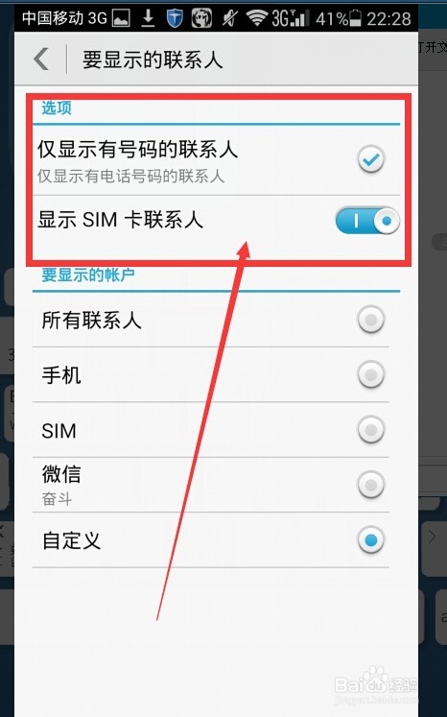This screenshot has height=717, width=447.
Task: Select the 手机 radio button
Action: [x=370, y=374]
